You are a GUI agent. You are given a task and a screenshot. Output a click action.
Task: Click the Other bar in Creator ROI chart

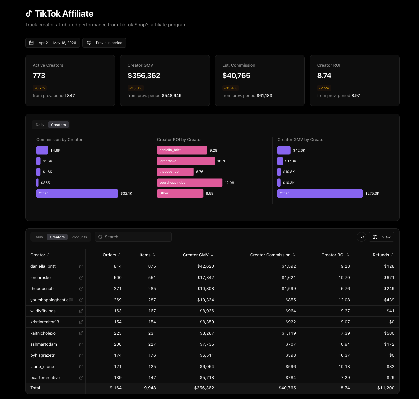click(x=180, y=193)
